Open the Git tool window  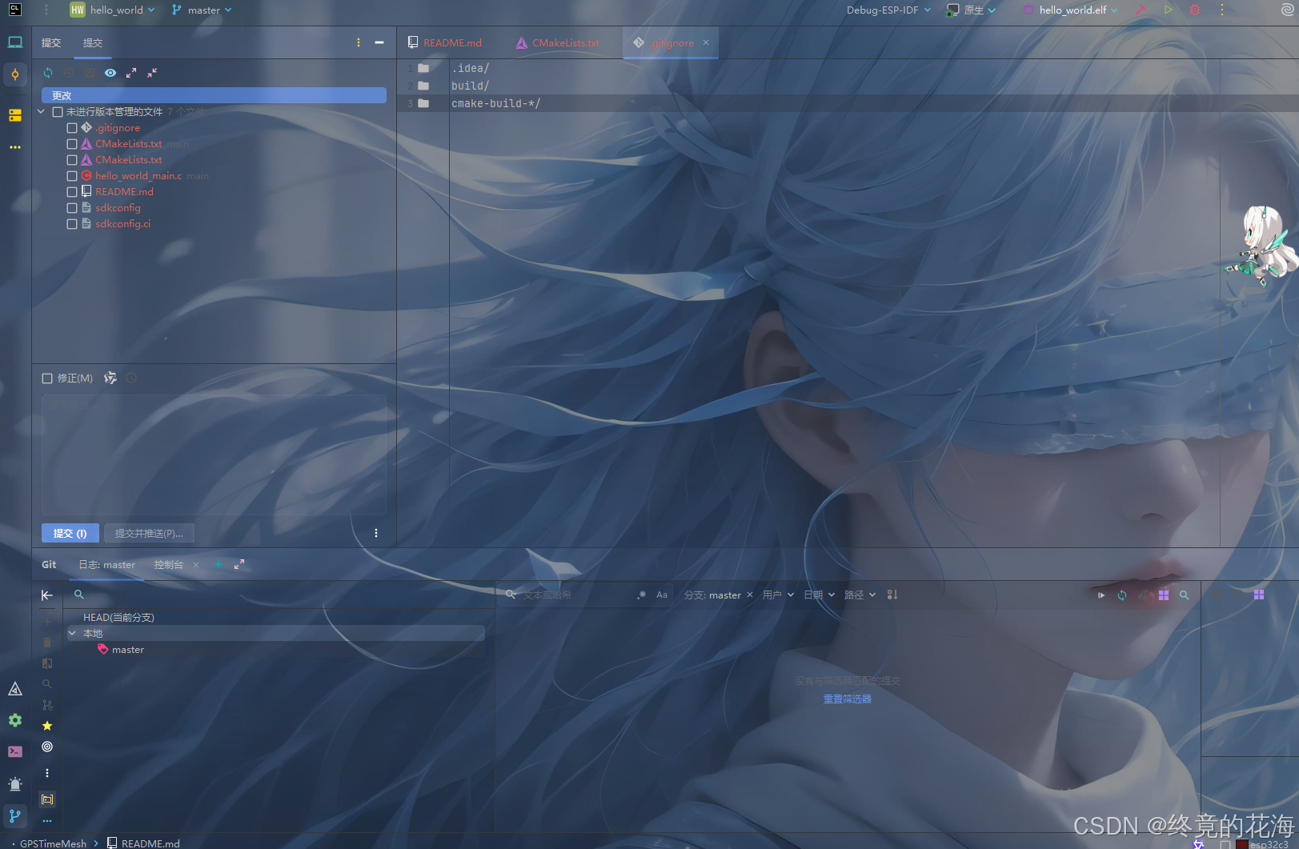(15, 815)
